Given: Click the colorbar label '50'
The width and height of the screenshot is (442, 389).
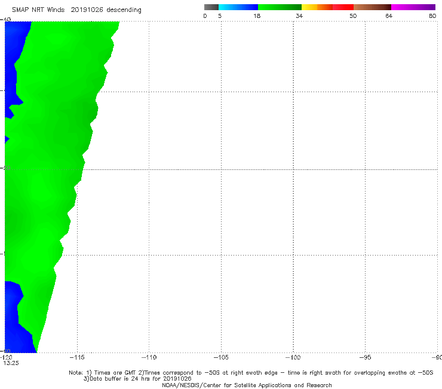Looking at the screenshot, I should 353,16.
